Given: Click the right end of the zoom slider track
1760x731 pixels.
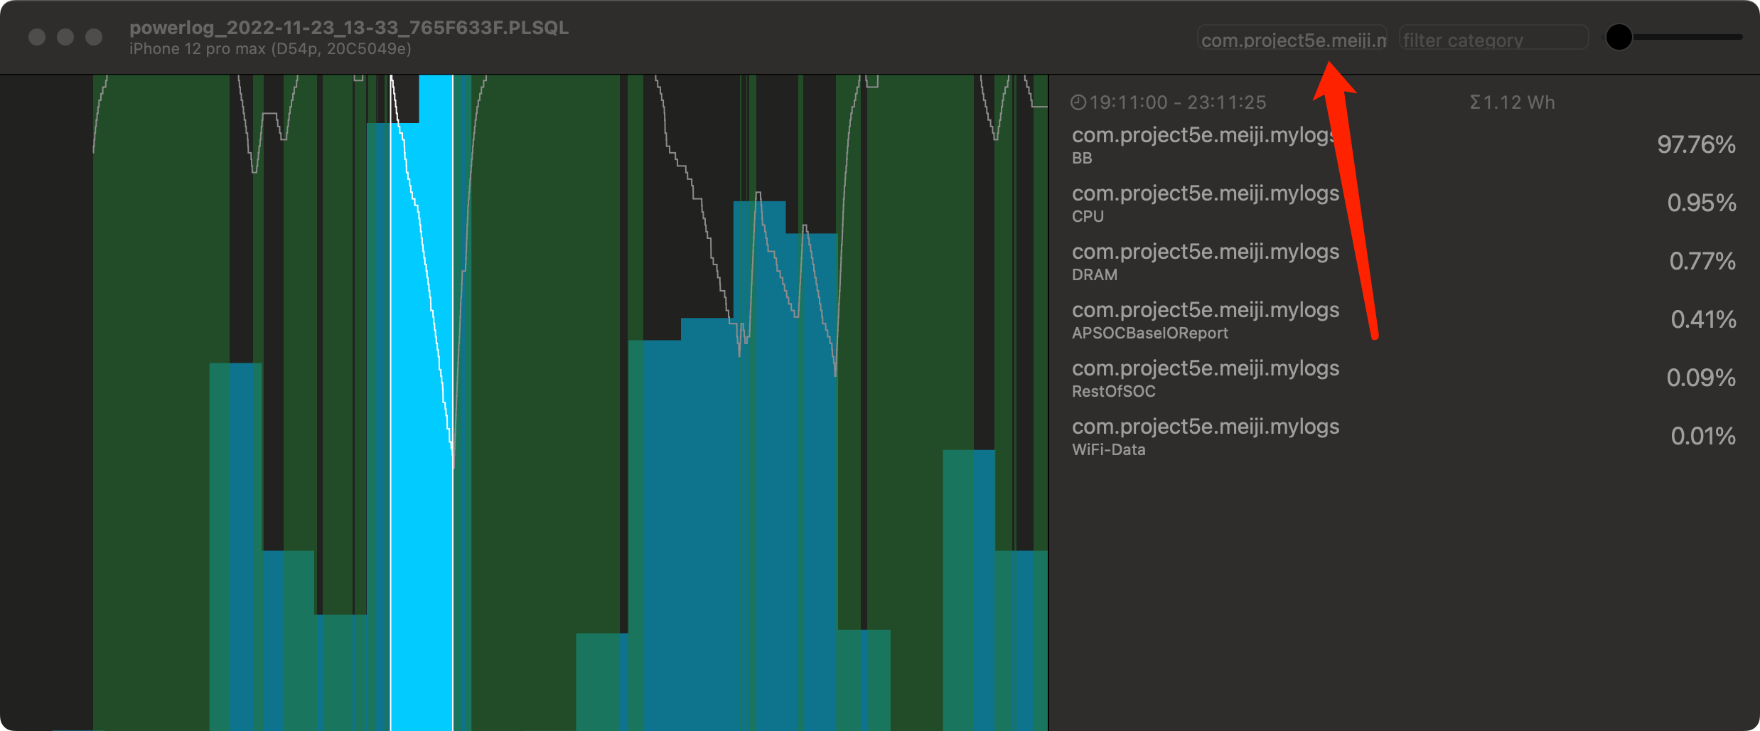Looking at the screenshot, I should point(1737,37).
